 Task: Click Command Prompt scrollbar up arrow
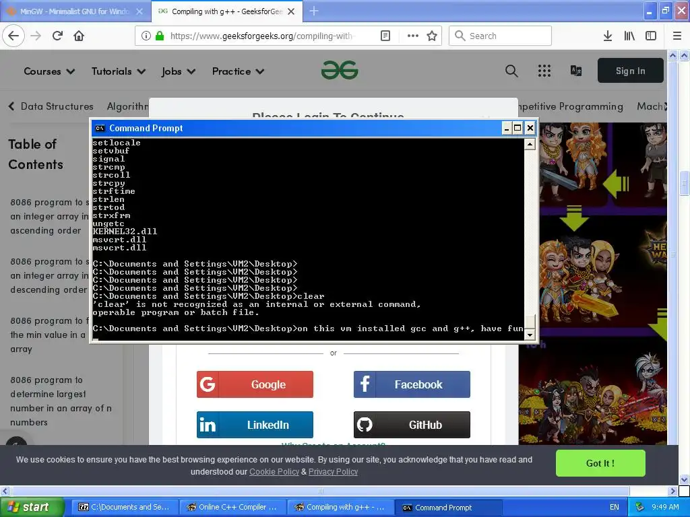(x=530, y=144)
